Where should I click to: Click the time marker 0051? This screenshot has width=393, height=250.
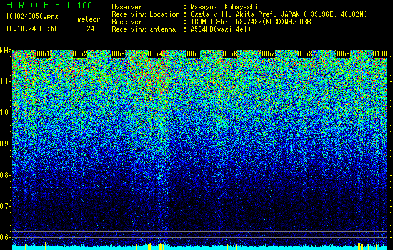(42, 54)
